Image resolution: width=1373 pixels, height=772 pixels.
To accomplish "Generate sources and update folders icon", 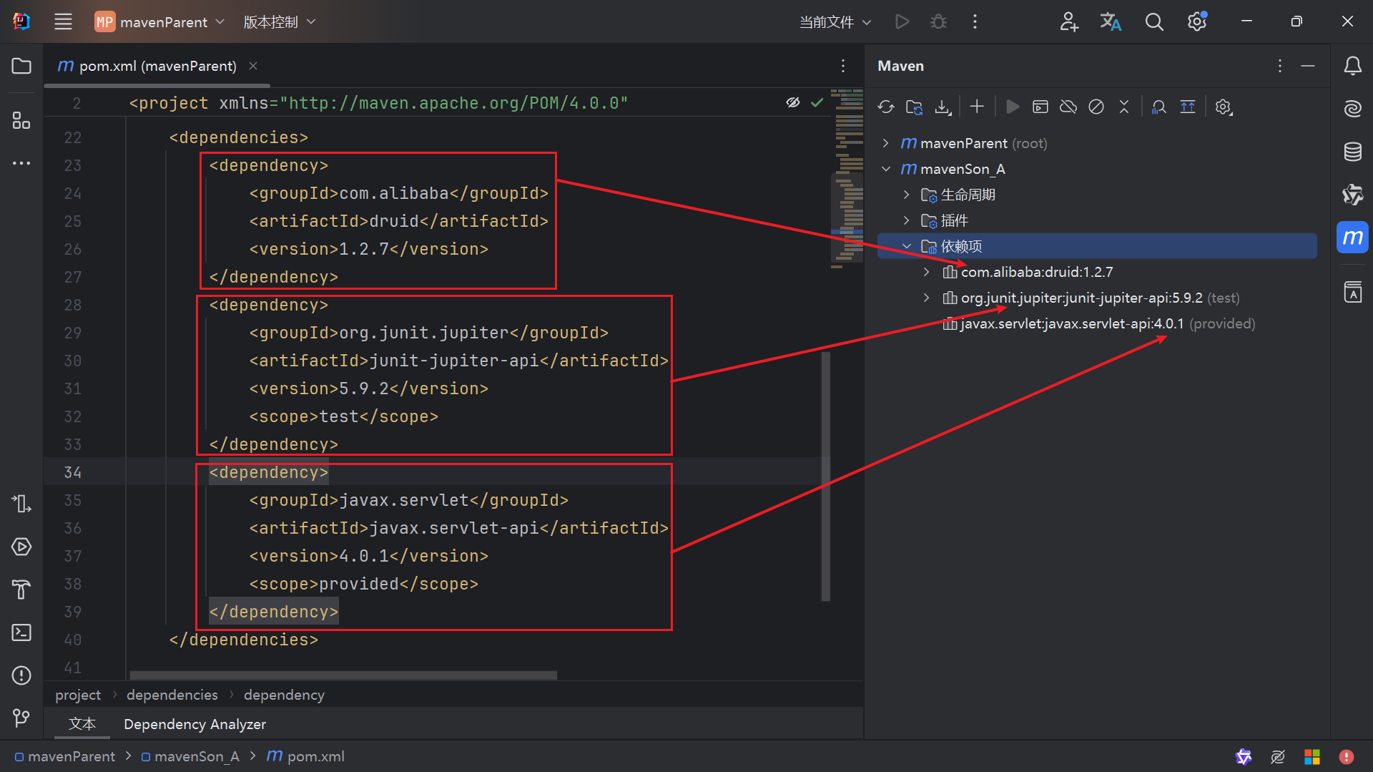I will click(914, 107).
